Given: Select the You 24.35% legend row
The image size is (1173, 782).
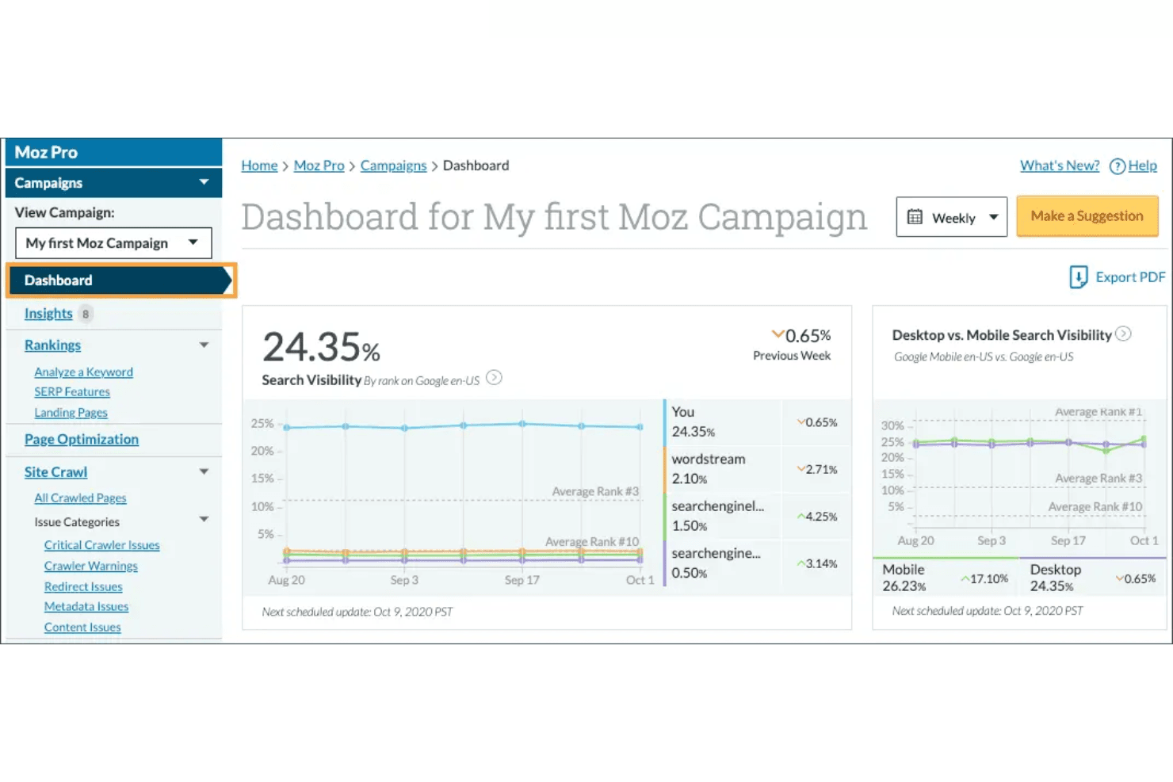Looking at the screenshot, I should click(756, 422).
